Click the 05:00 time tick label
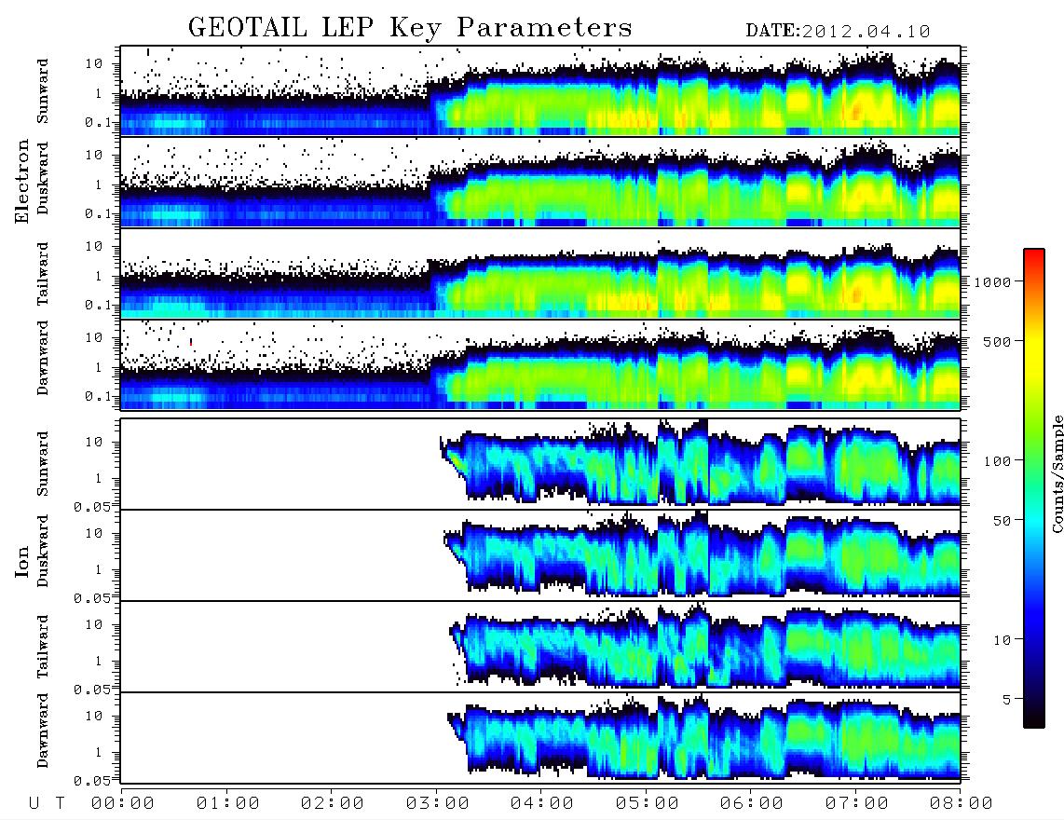The width and height of the screenshot is (1064, 820). click(x=648, y=803)
